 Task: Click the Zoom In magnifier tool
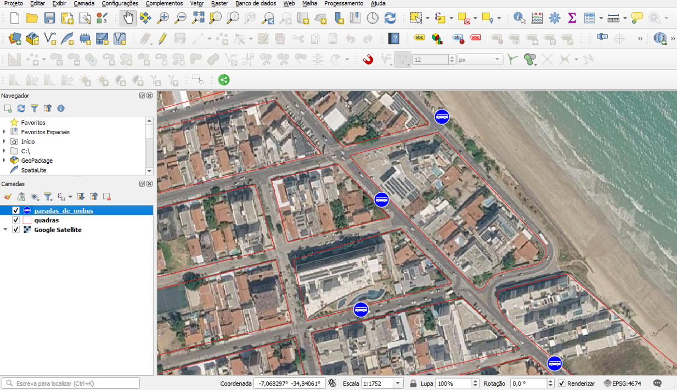[163, 18]
